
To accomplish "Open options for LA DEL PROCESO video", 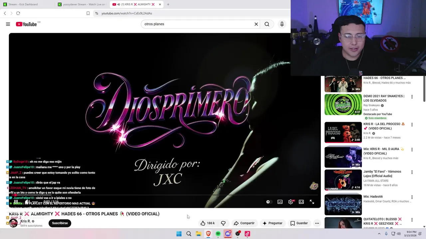I will click(412, 124).
